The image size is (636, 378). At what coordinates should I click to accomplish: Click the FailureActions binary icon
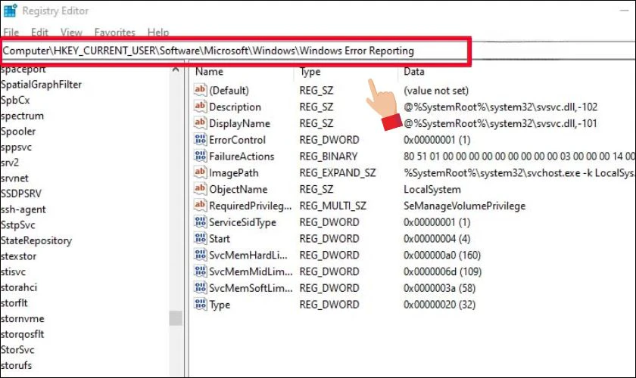pos(201,156)
